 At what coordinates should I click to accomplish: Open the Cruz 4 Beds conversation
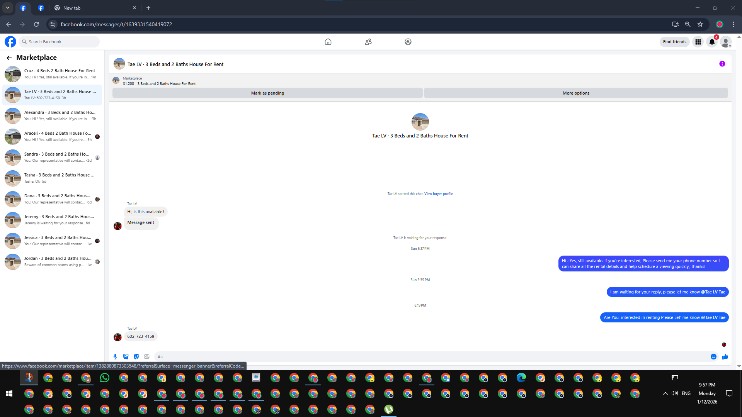(52, 74)
